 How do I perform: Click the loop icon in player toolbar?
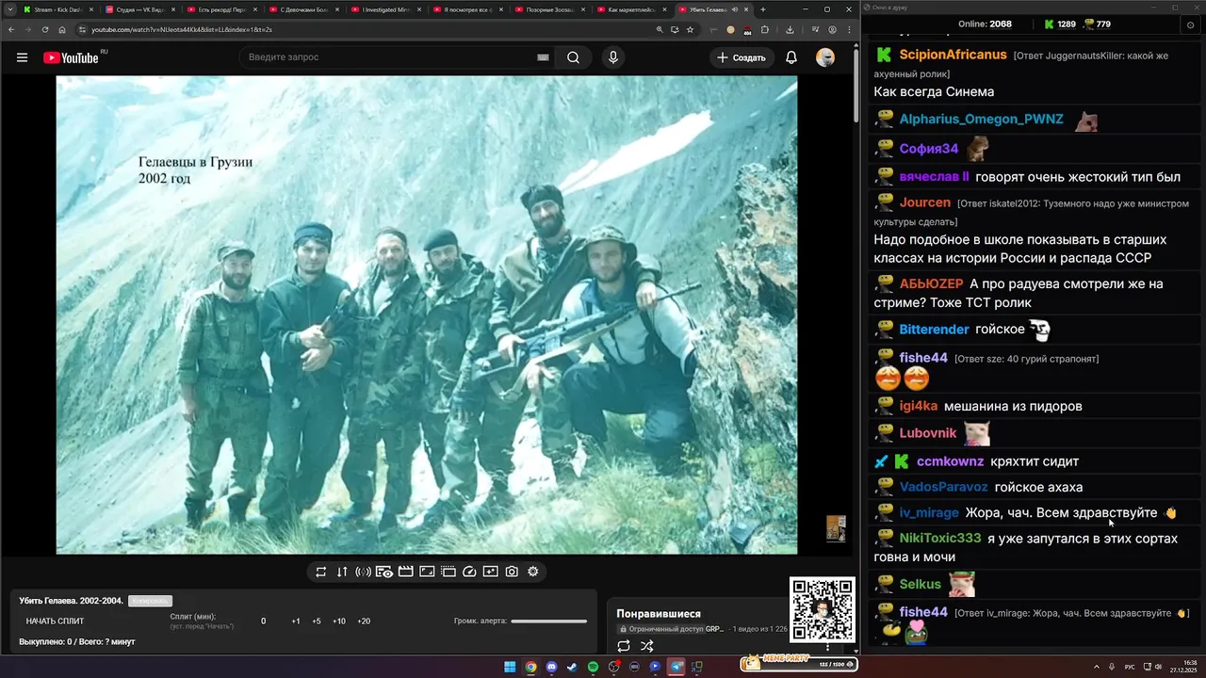point(320,572)
